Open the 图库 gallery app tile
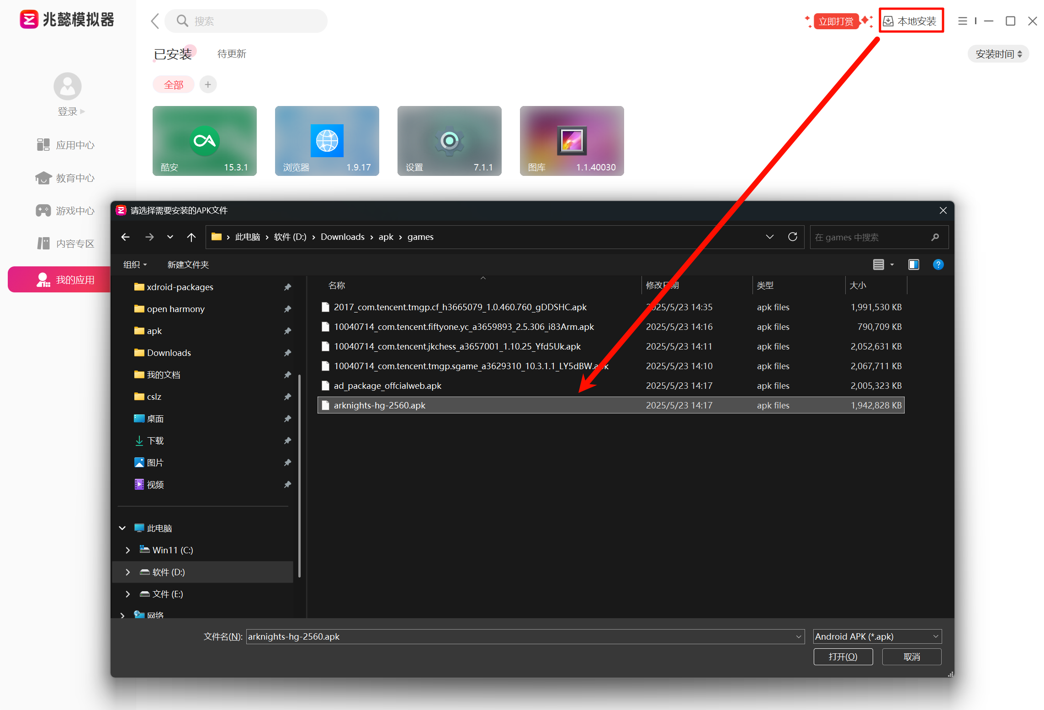The width and height of the screenshot is (1044, 710). click(572, 141)
